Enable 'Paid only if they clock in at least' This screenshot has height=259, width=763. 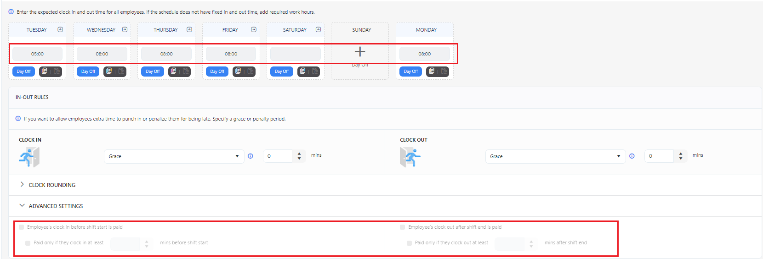pos(28,243)
